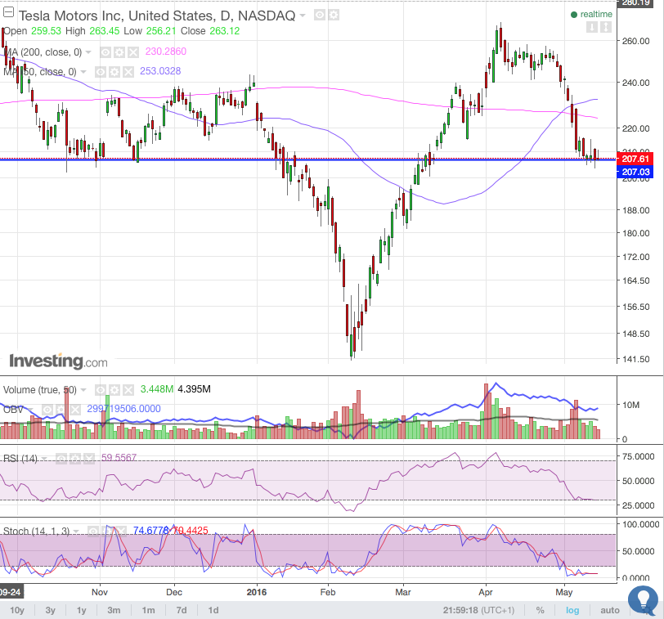Viewport: 664px width, 619px height.
Task: Toggle visibility of the MA 50 indicator
Action: 101,72
